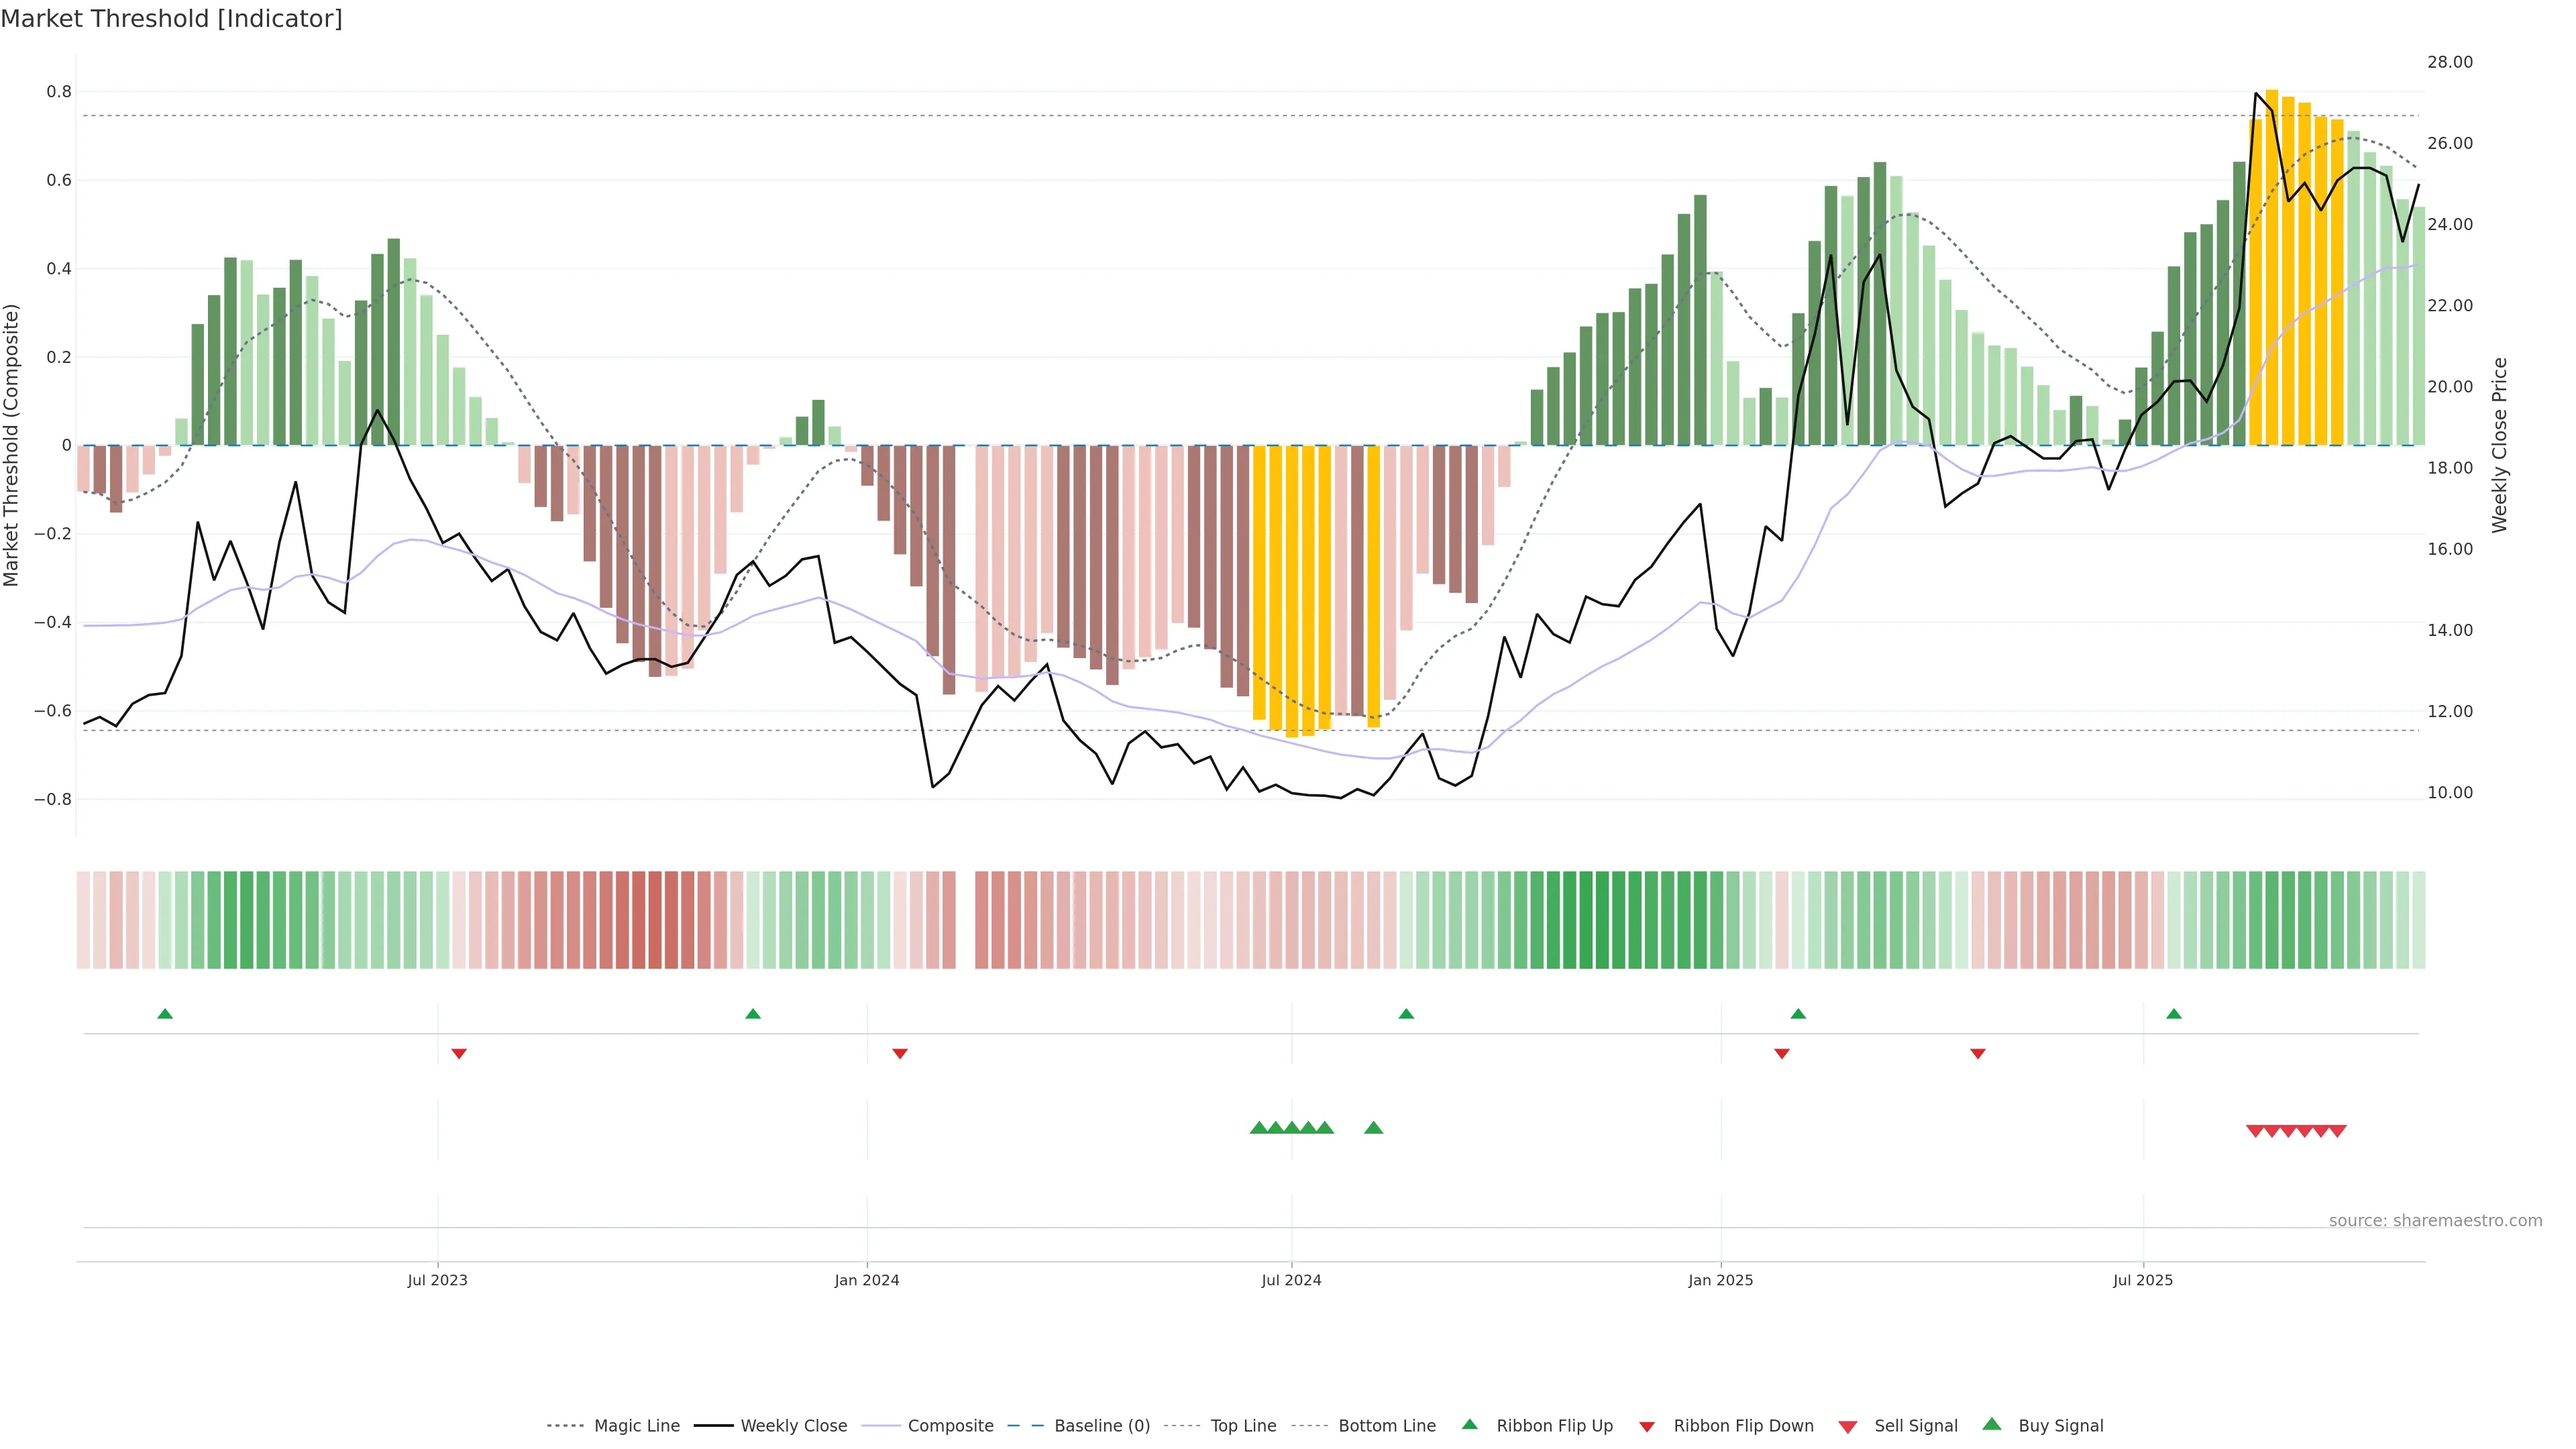
Task: Click the Jan 2025 x-axis label
Action: coord(1720,1280)
